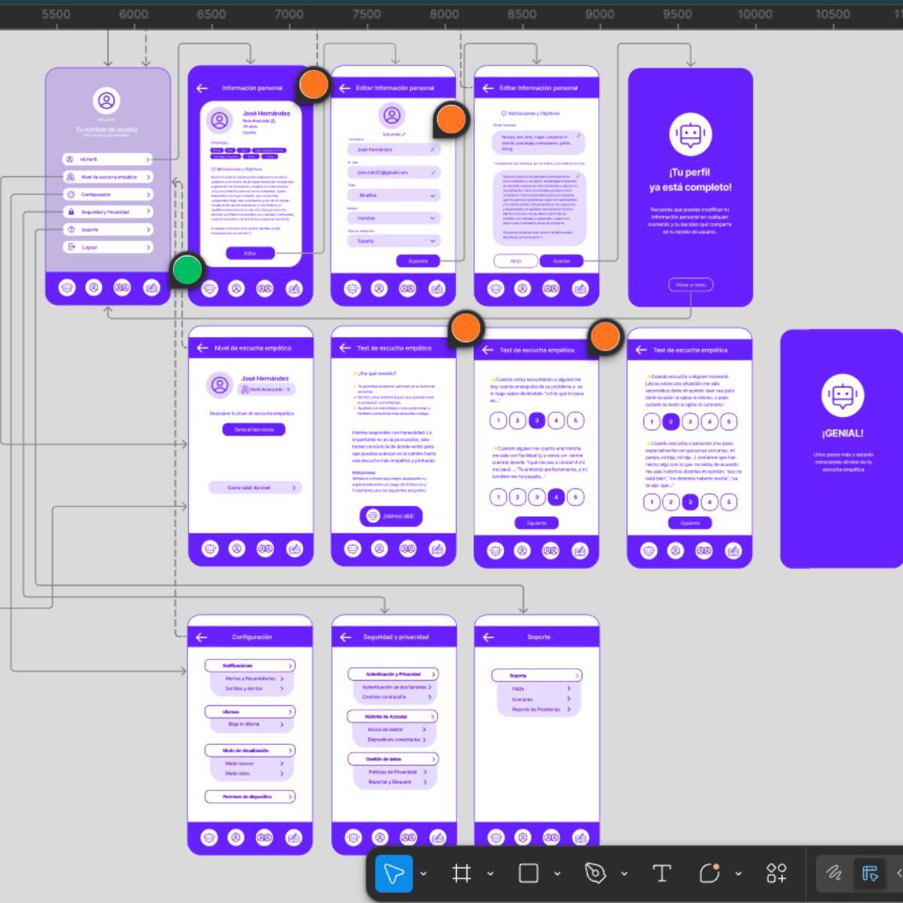Click back arrow on Configuración screen
The image size is (903, 903).
click(x=202, y=637)
